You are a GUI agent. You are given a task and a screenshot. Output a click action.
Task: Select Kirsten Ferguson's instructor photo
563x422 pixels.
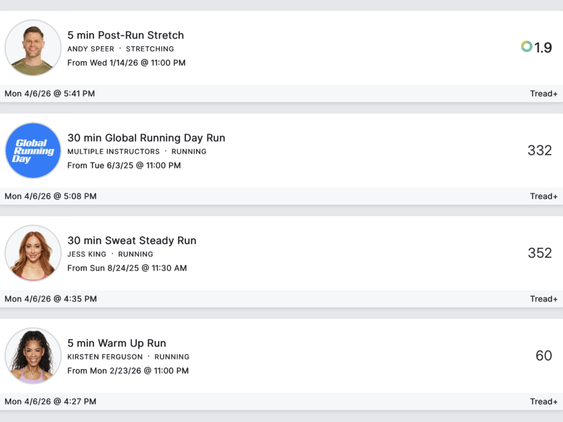tap(33, 356)
